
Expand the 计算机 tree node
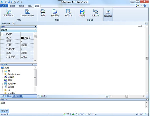click(3, 77)
